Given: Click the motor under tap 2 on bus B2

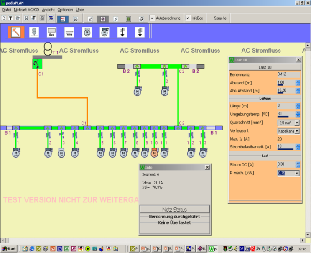Looking at the screenshot, I should pos(165,91).
